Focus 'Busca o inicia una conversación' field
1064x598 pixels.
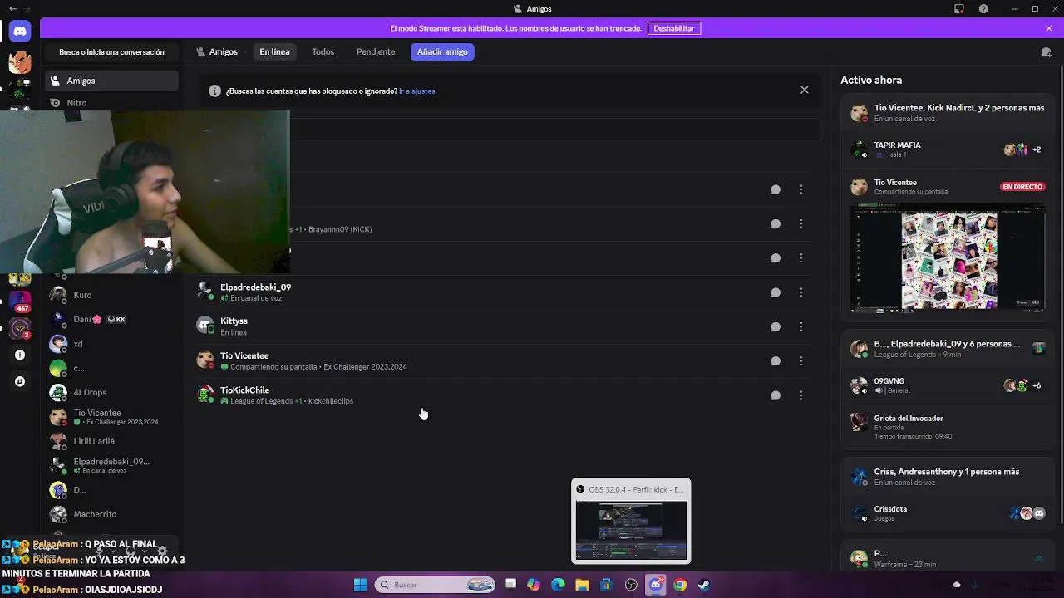(111, 51)
